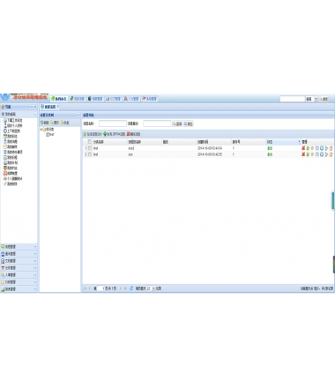Open the last top navigation tab with tools icon
Viewport: 335px width, 389px height.
pos(150,99)
